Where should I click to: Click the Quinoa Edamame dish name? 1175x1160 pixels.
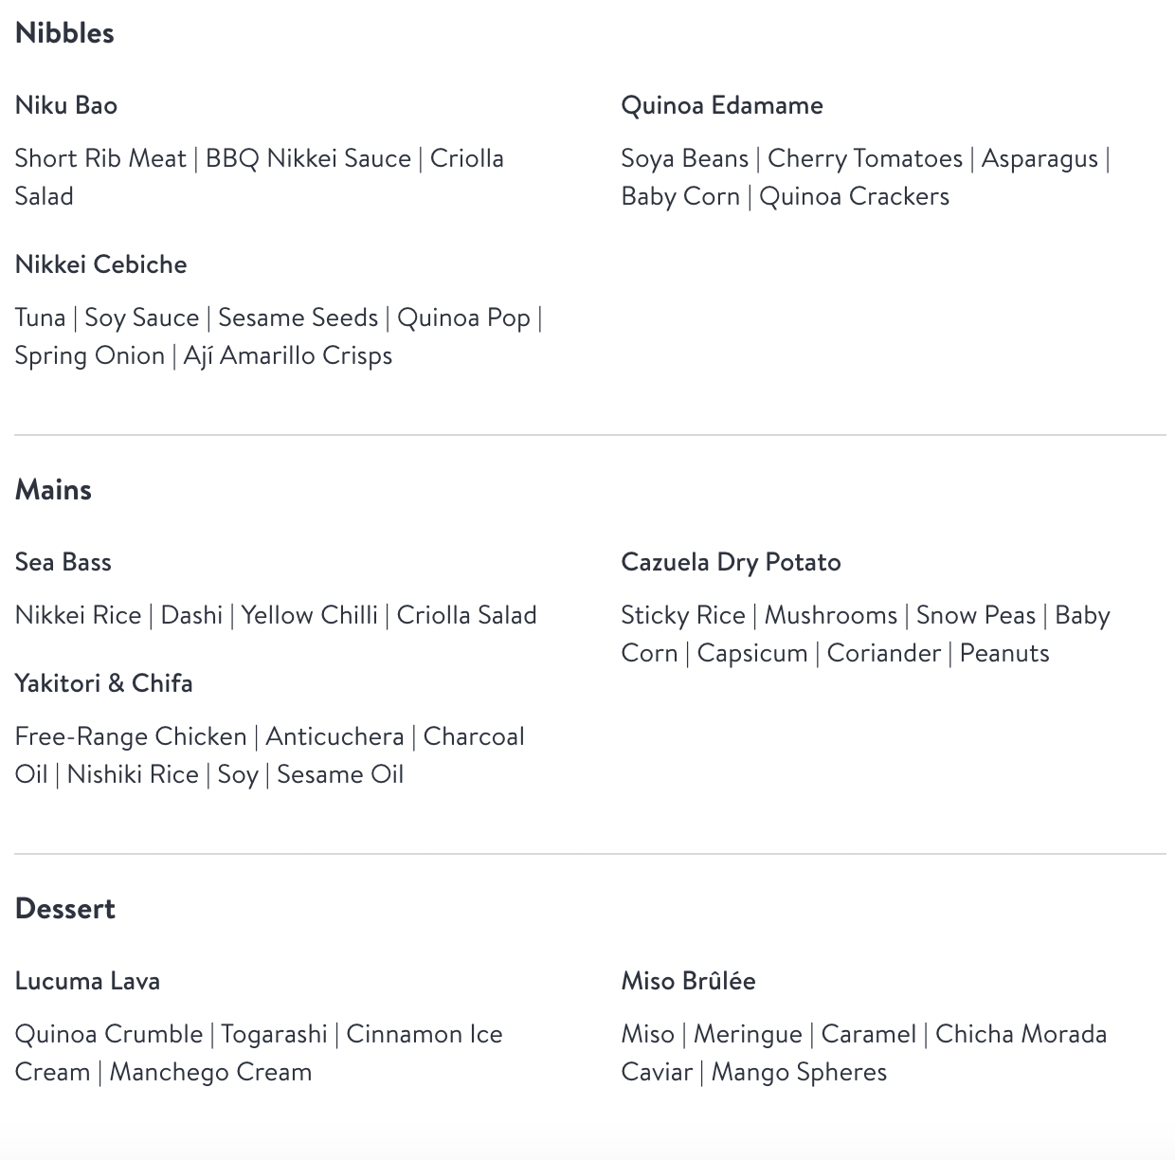click(x=722, y=105)
